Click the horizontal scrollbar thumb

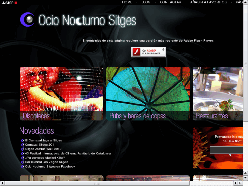pyautogui.click(x=97, y=183)
